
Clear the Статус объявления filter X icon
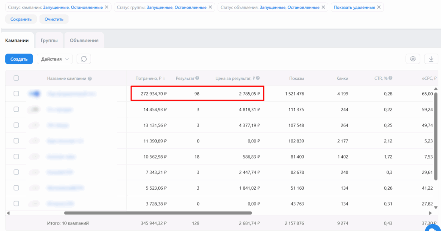tap(323, 7)
